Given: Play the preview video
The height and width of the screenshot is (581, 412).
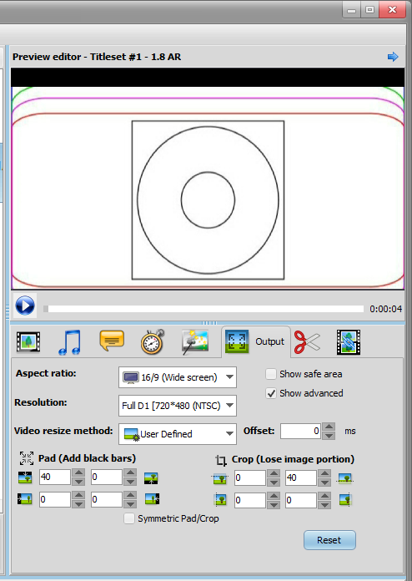Looking at the screenshot, I should tap(25, 306).
